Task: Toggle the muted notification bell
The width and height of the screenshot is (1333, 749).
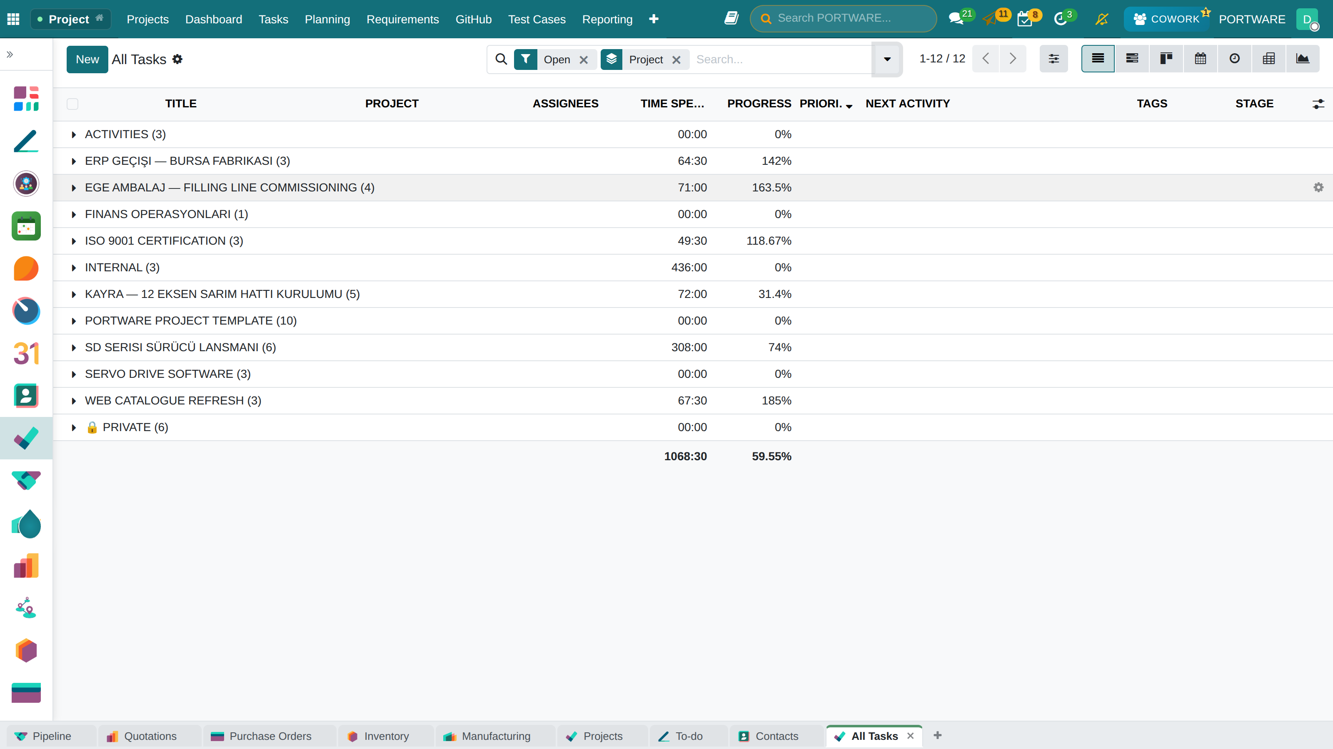Action: (1102, 19)
